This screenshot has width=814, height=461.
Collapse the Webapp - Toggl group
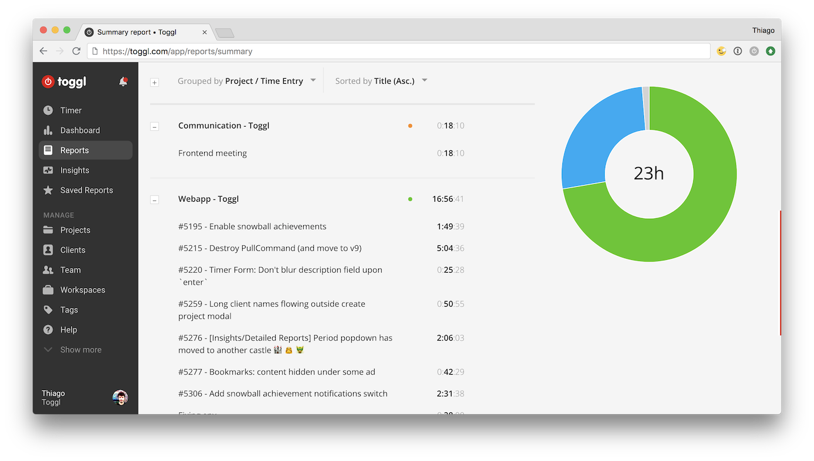click(x=155, y=200)
